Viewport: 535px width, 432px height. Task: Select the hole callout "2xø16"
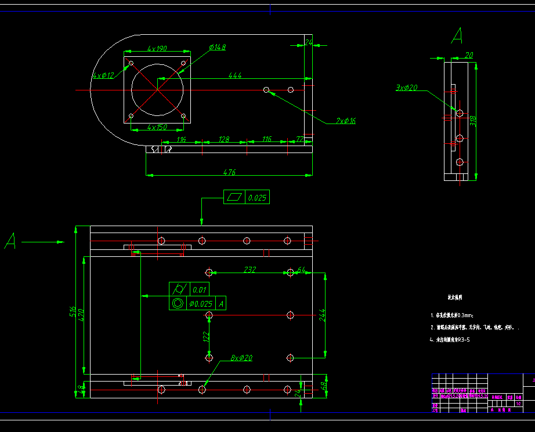[x=346, y=121]
